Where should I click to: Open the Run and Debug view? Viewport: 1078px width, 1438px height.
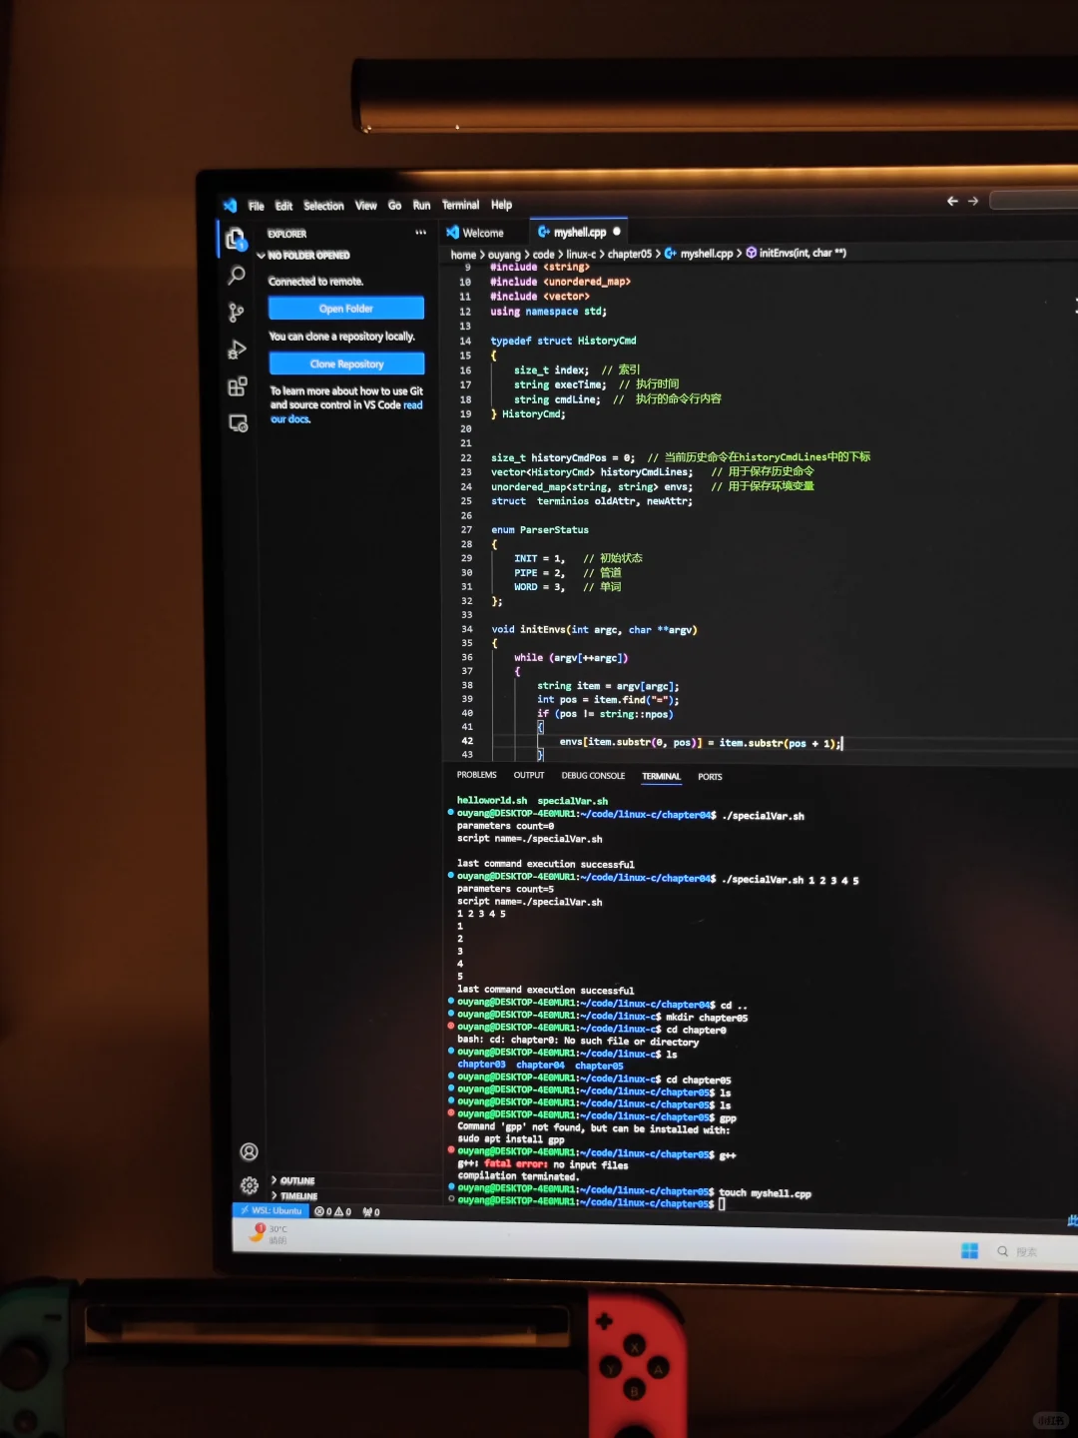click(x=237, y=349)
